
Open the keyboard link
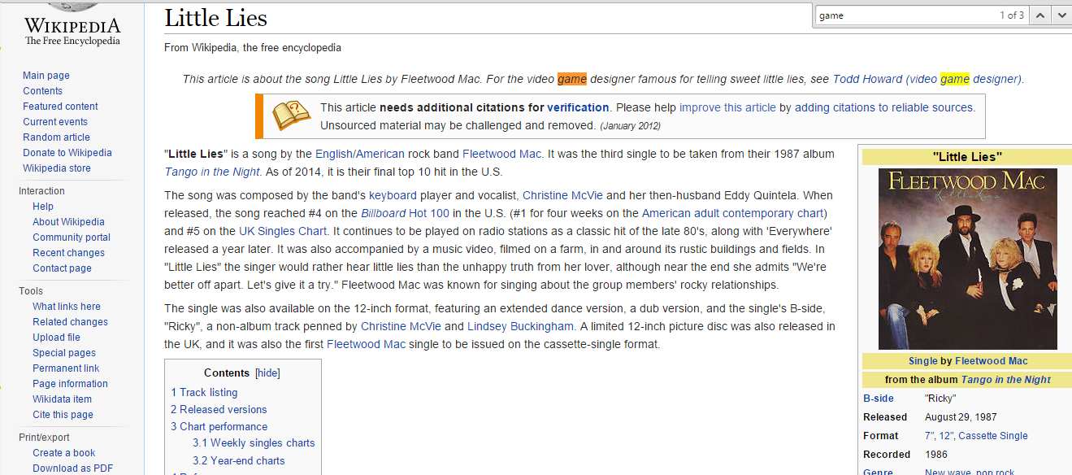(x=393, y=195)
